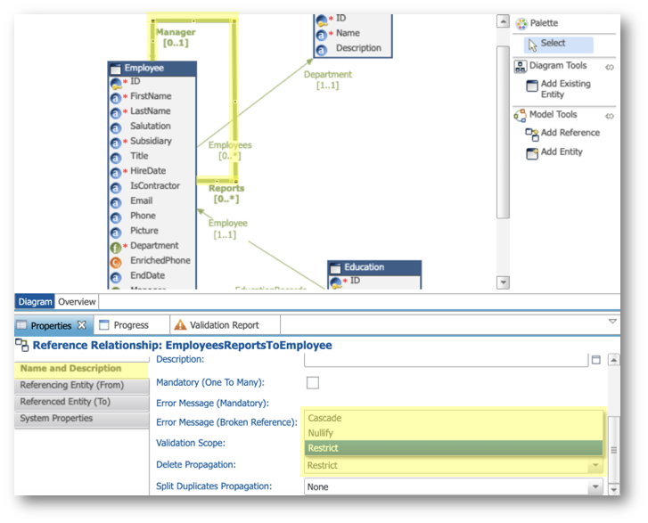Select the Select tool in Palette
This screenshot has height=523, width=648.
558,45
